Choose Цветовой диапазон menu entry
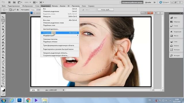 coord(60,29)
